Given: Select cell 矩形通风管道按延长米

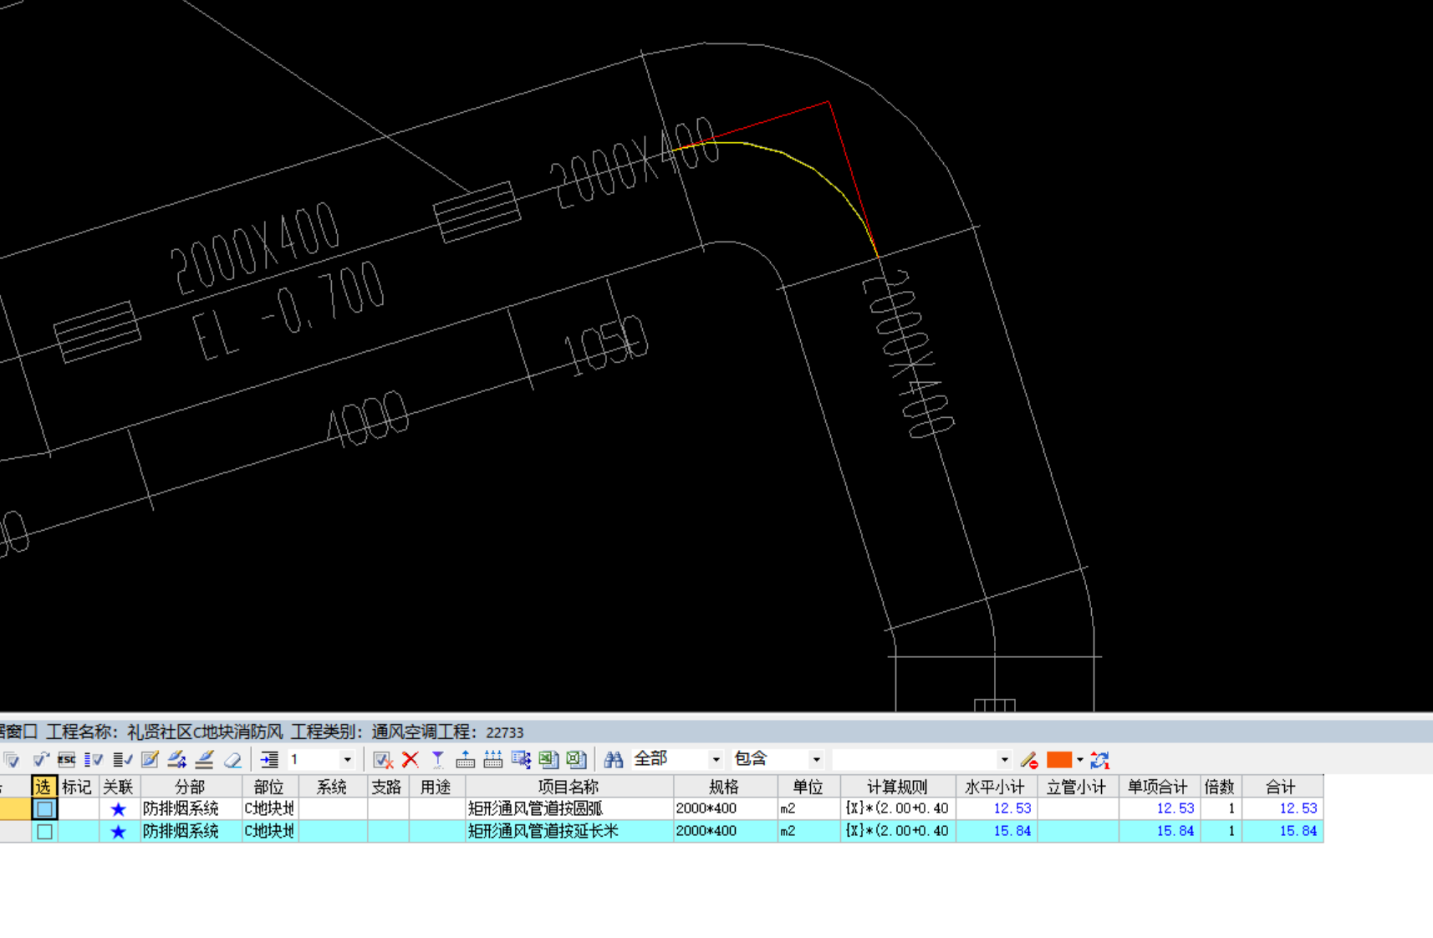Looking at the screenshot, I should [x=569, y=832].
